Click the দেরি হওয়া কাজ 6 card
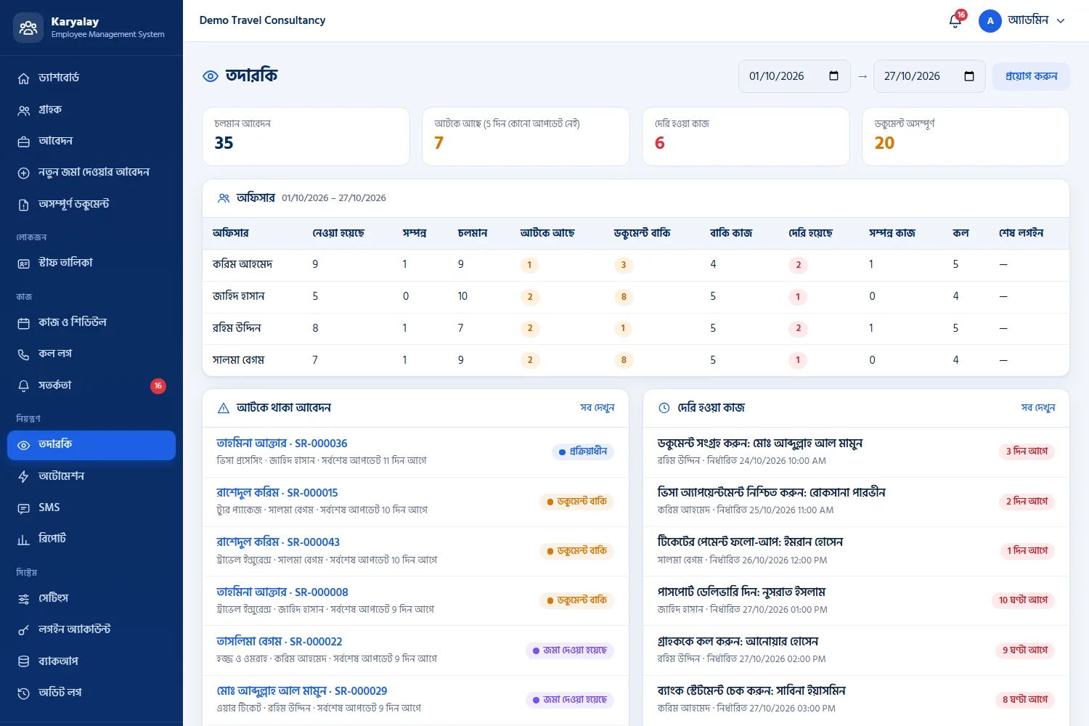Viewport: 1089px width, 726px height. [746, 136]
